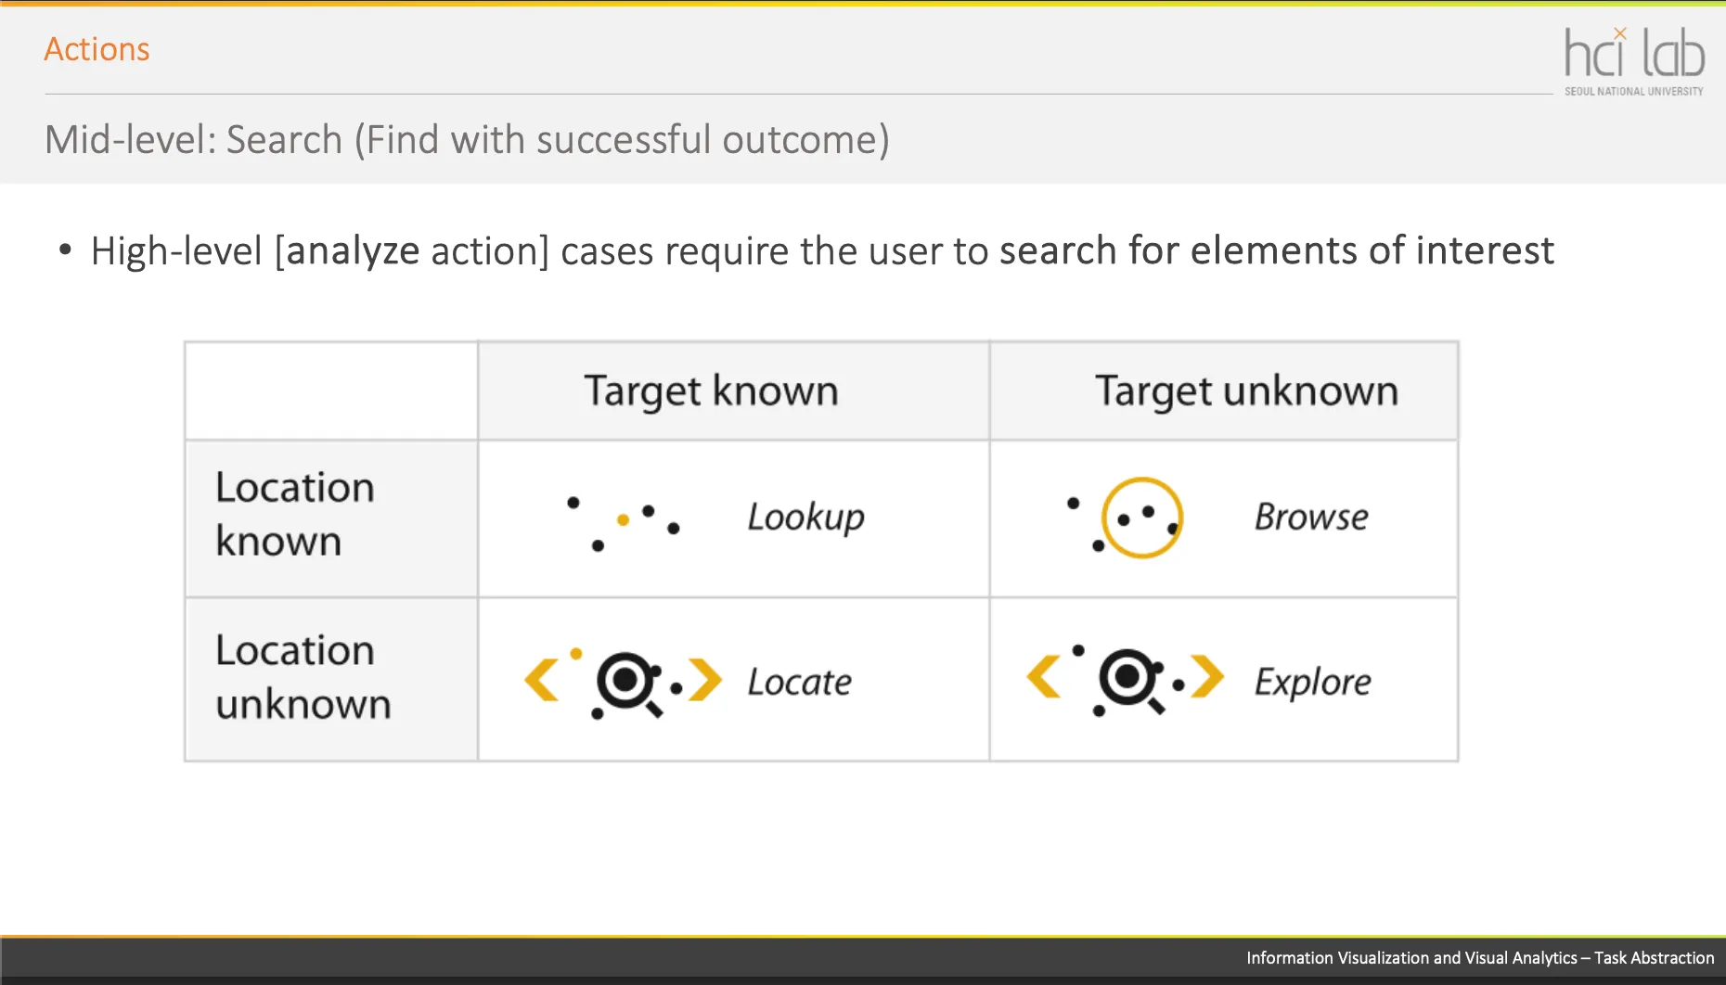Image resolution: width=1726 pixels, height=985 pixels.
Task: Click the Browse yellow circle icon
Action: click(1141, 518)
